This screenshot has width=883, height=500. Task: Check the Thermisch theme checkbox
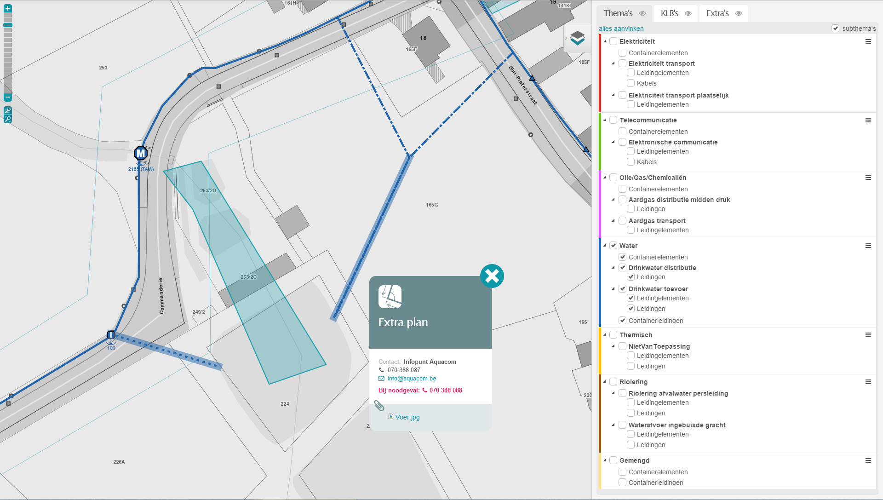pos(613,335)
